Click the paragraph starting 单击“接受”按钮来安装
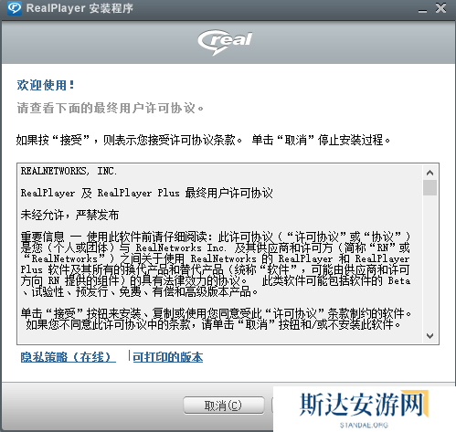The height and width of the screenshot is (432, 456). click(217, 319)
